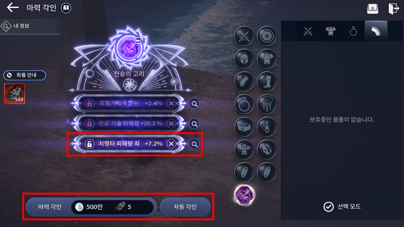Open the inventory bag icon
The width and height of the screenshot is (404, 227).
tap(372, 9)
